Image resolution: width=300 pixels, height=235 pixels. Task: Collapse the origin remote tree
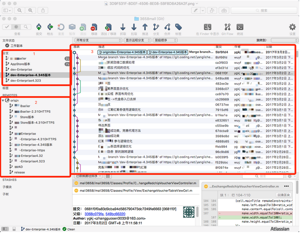[3, 100]
